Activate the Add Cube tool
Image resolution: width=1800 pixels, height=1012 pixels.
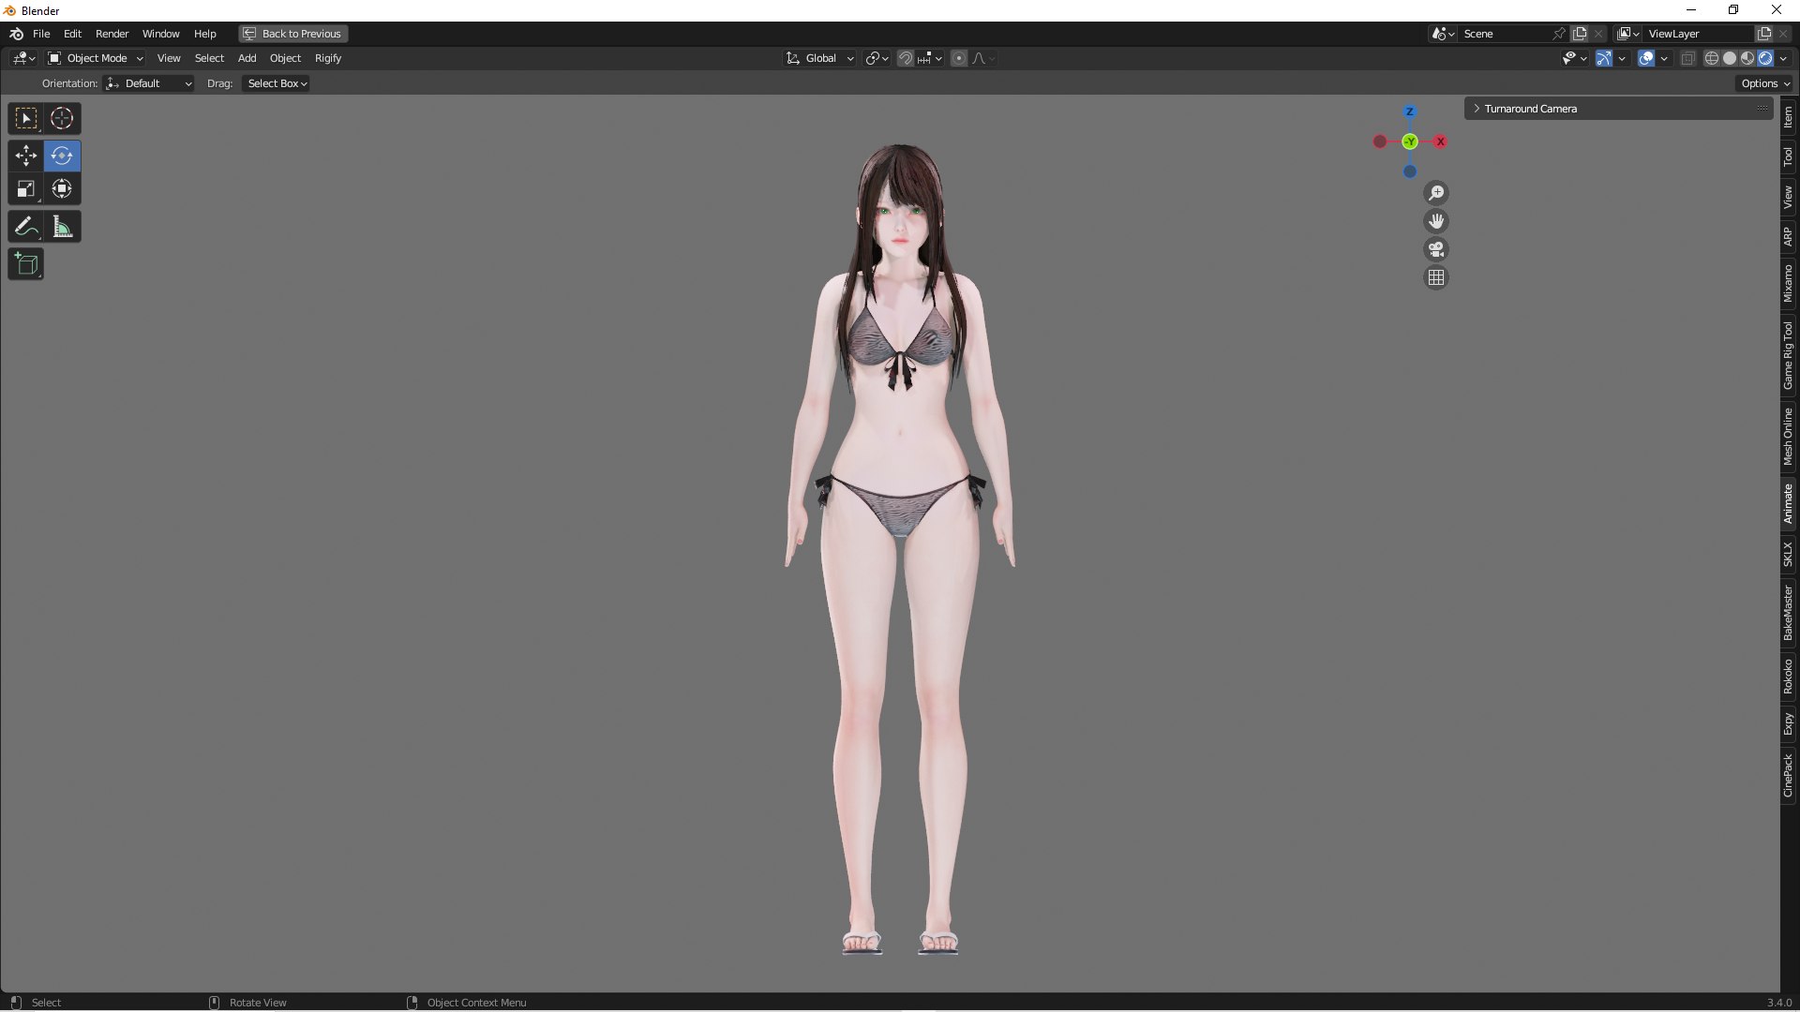(x=26, y=264)
